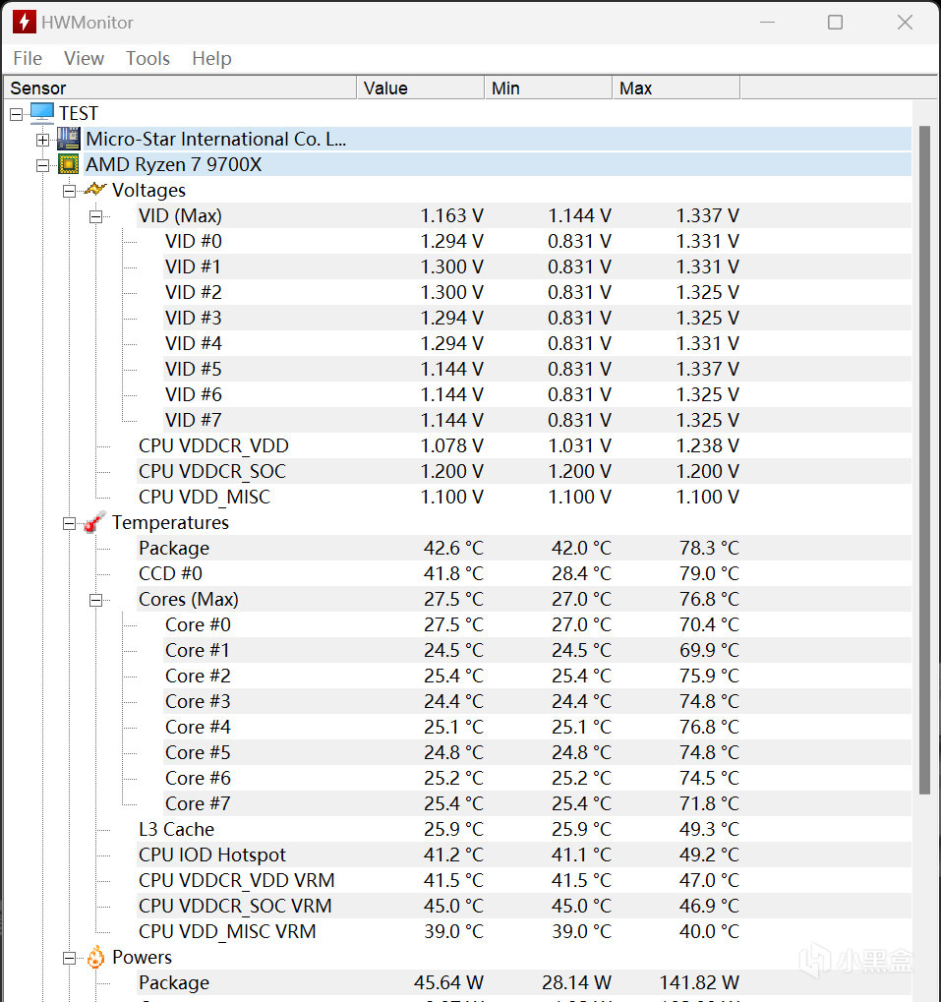Select the CPU VDDCR_VDD voltage row
The image size is (941, 1002).
click(x=524, y=445)
